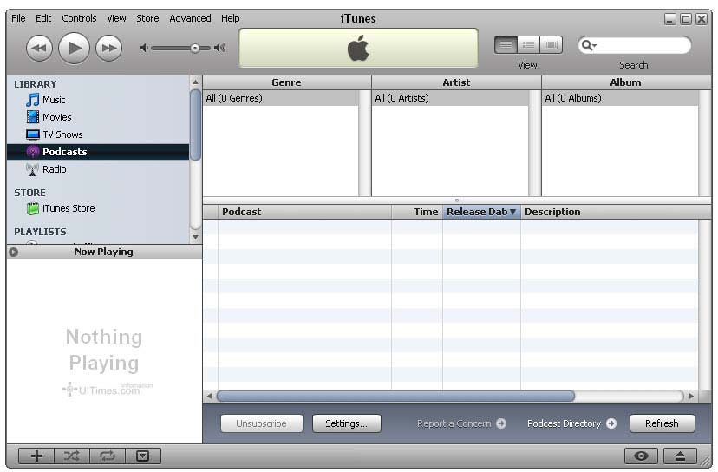Toggle repeat playback mode
Image resolution: width=718 pixels, height=472 pixels.
(x=108, y=456)
